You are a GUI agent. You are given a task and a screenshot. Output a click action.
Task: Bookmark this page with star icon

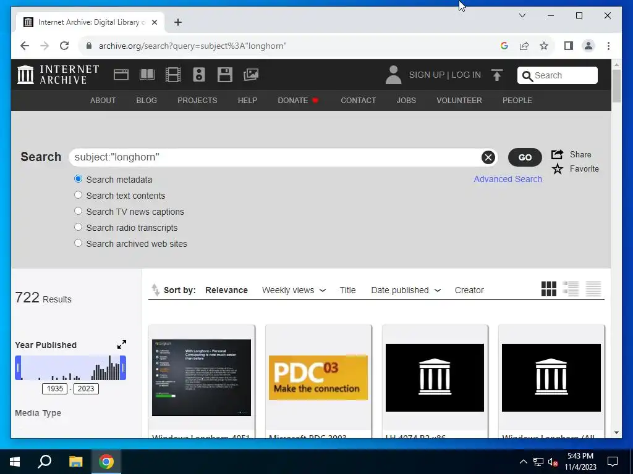pos(544,46)
